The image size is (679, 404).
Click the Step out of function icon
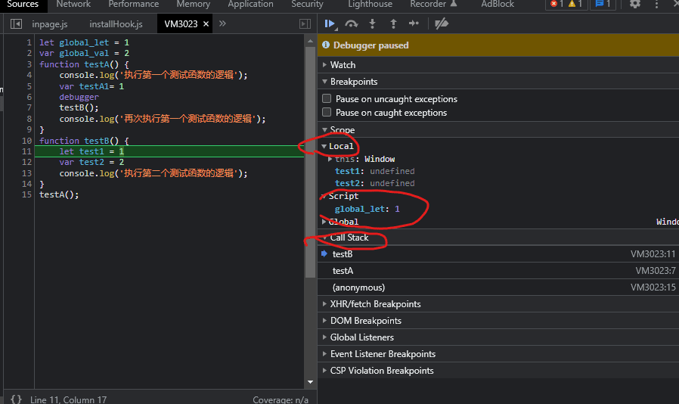click(x=392, y=24)
